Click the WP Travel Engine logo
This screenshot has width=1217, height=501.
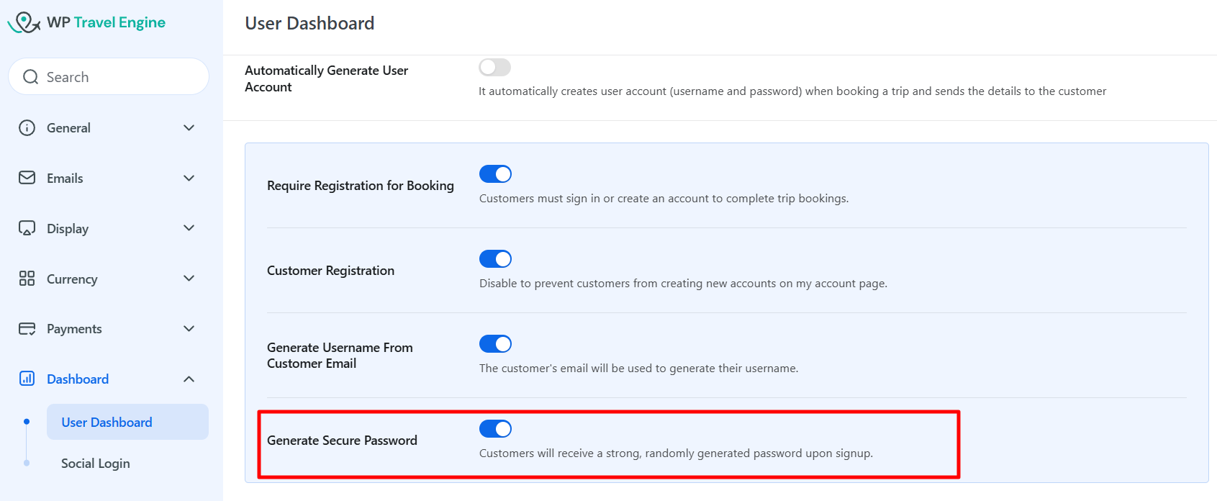[86, 22]
